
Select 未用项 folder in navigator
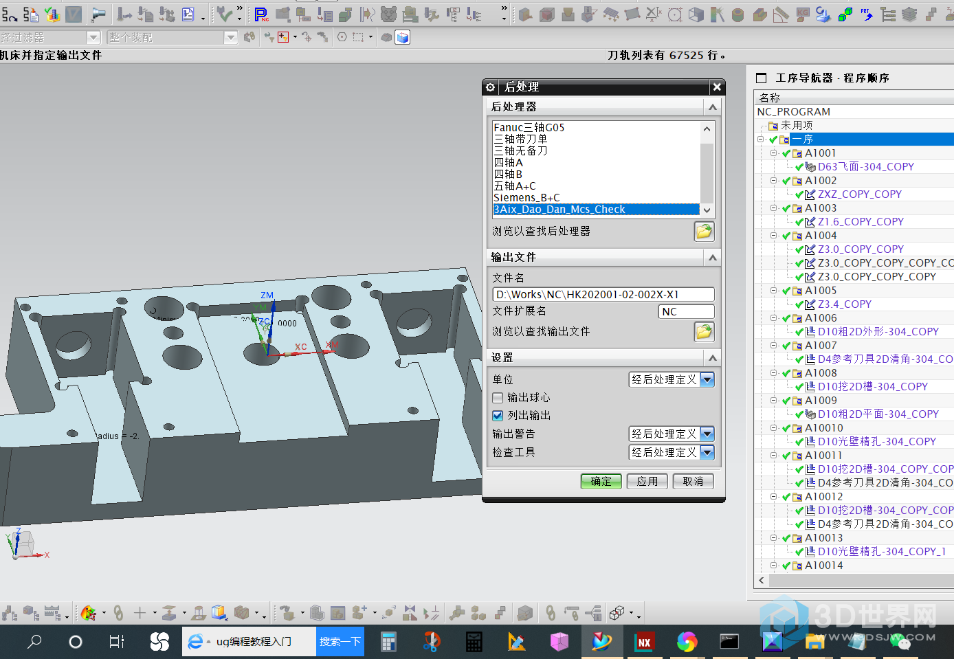(797, 126)
